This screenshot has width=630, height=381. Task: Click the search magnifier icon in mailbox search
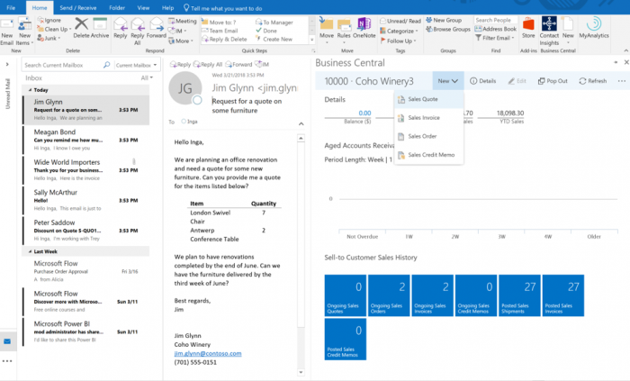(106, 65)
